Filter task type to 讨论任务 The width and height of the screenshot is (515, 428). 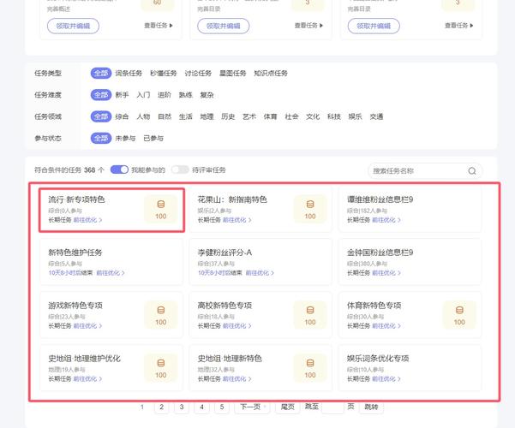[198, 74]
